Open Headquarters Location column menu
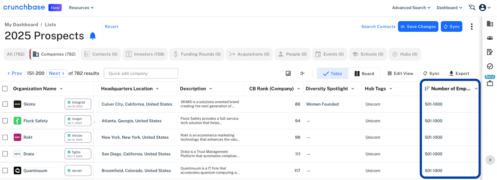 pyautogui.click(x=157, y=89)
